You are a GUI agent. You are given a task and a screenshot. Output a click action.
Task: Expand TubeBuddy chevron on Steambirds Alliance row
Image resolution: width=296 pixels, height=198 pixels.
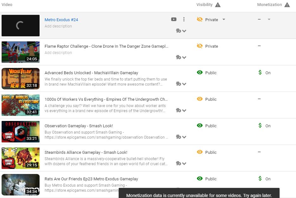184,164
